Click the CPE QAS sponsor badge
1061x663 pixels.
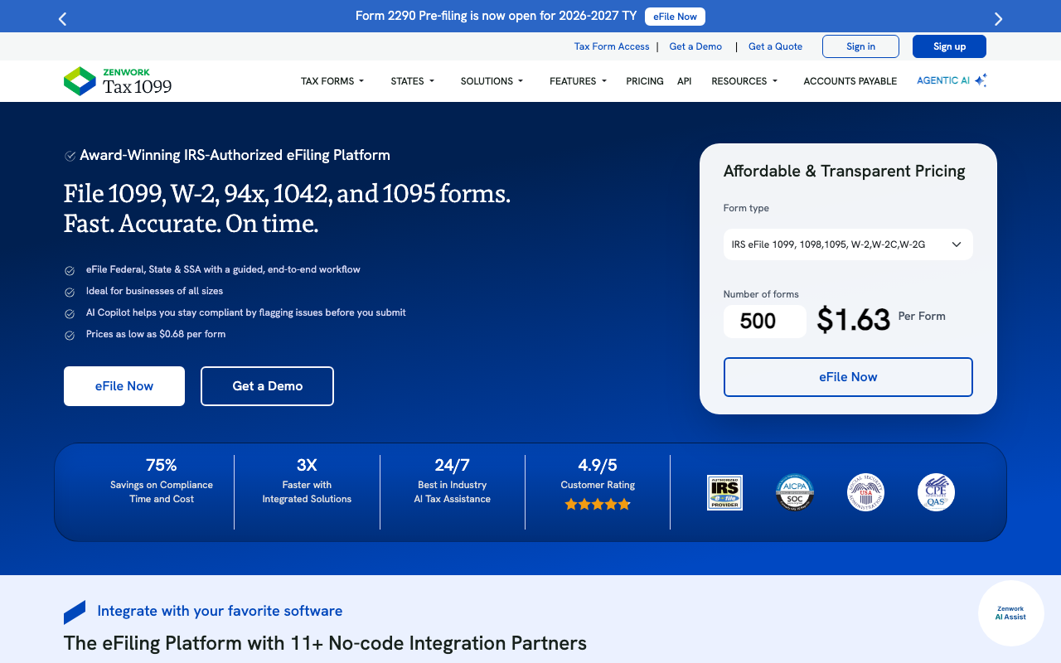(936, 492)
